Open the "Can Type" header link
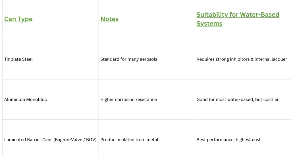The height and width of the screenshot is (156, 291). click(18, 19)
